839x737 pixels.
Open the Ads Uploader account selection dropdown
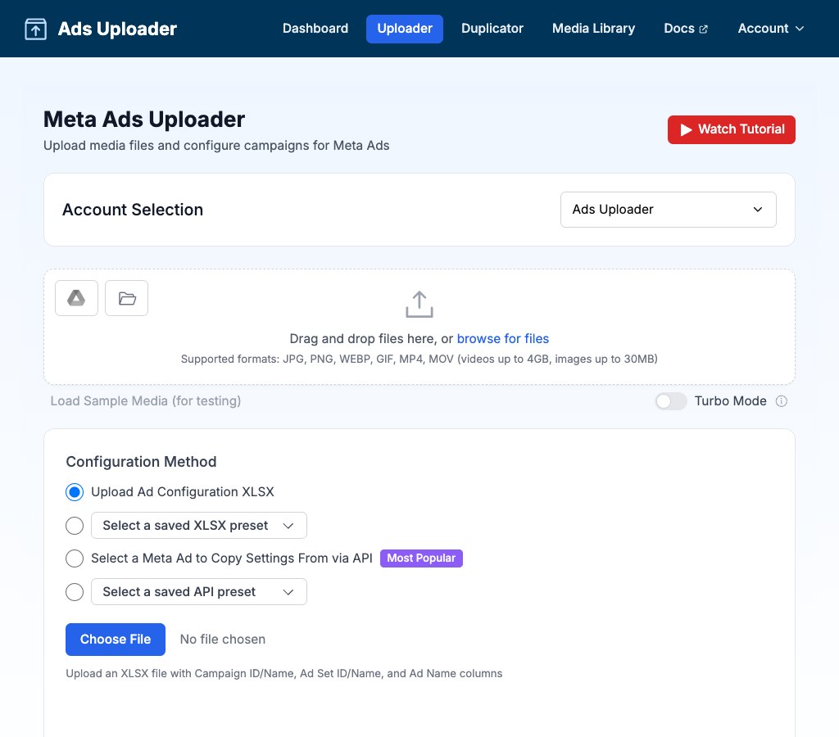click(668, 210)
